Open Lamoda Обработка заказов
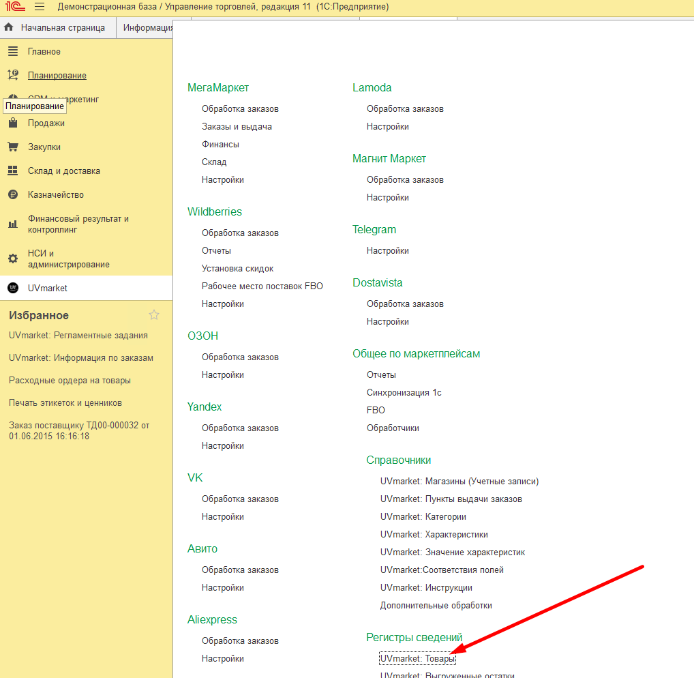The width and height of the screenshot is (694, 678). tap(405, 109)
